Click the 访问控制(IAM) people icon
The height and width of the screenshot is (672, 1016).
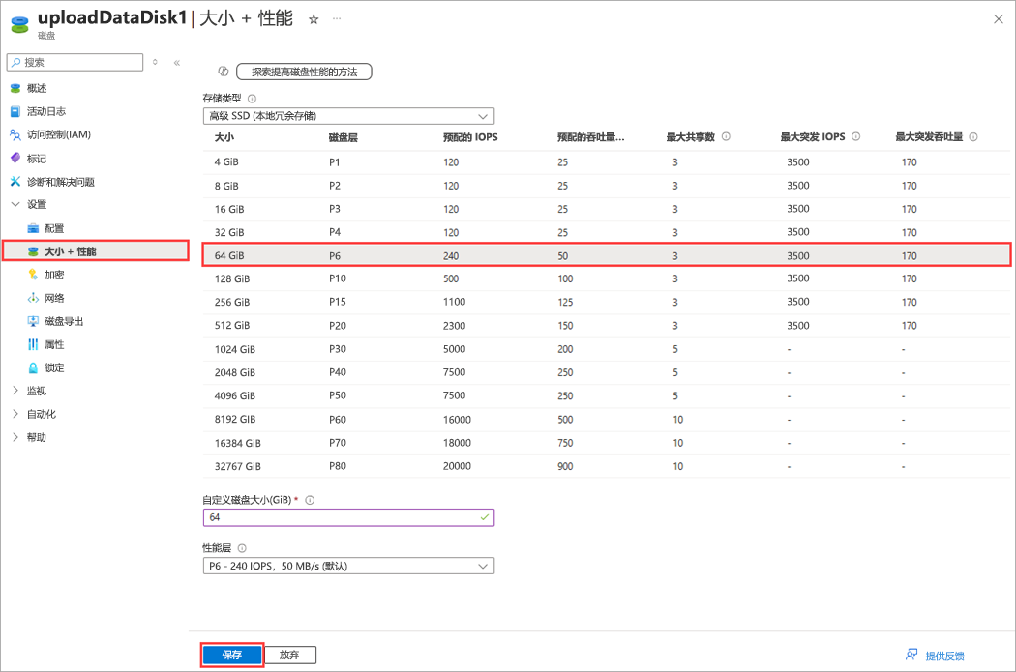click(15, 134)
